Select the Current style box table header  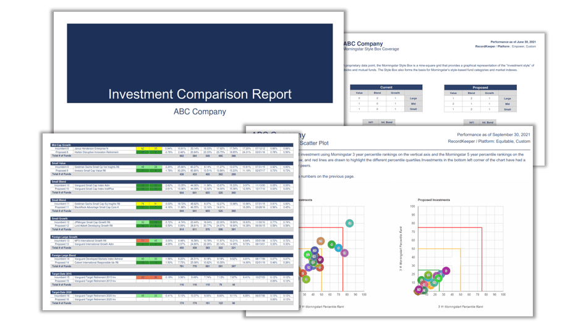pyautogui.click(x=386, y=88)
